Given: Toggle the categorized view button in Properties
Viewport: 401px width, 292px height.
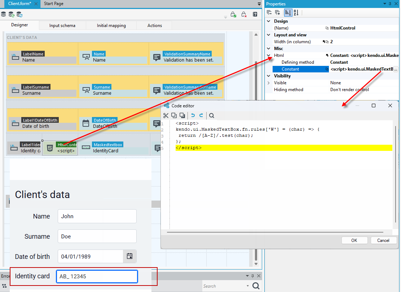Looking at the screenshot, I should coord(288,13).
